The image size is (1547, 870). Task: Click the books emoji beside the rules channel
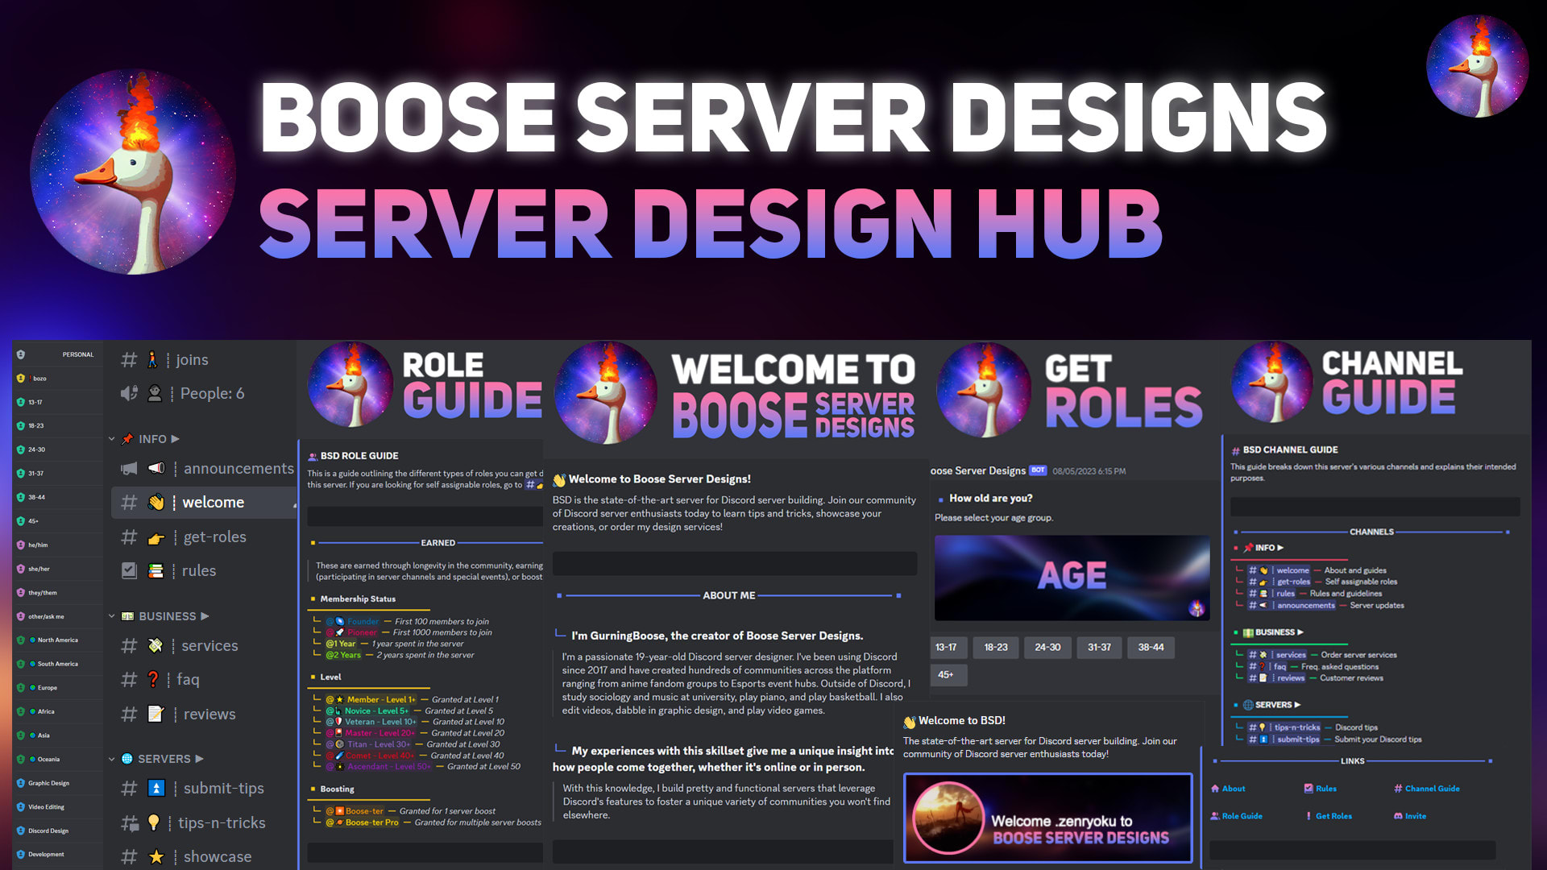coord(156,571)
